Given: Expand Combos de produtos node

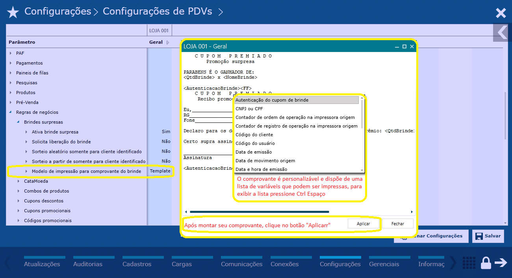Looking at the screenshot, I should click(x=19, y=191).
